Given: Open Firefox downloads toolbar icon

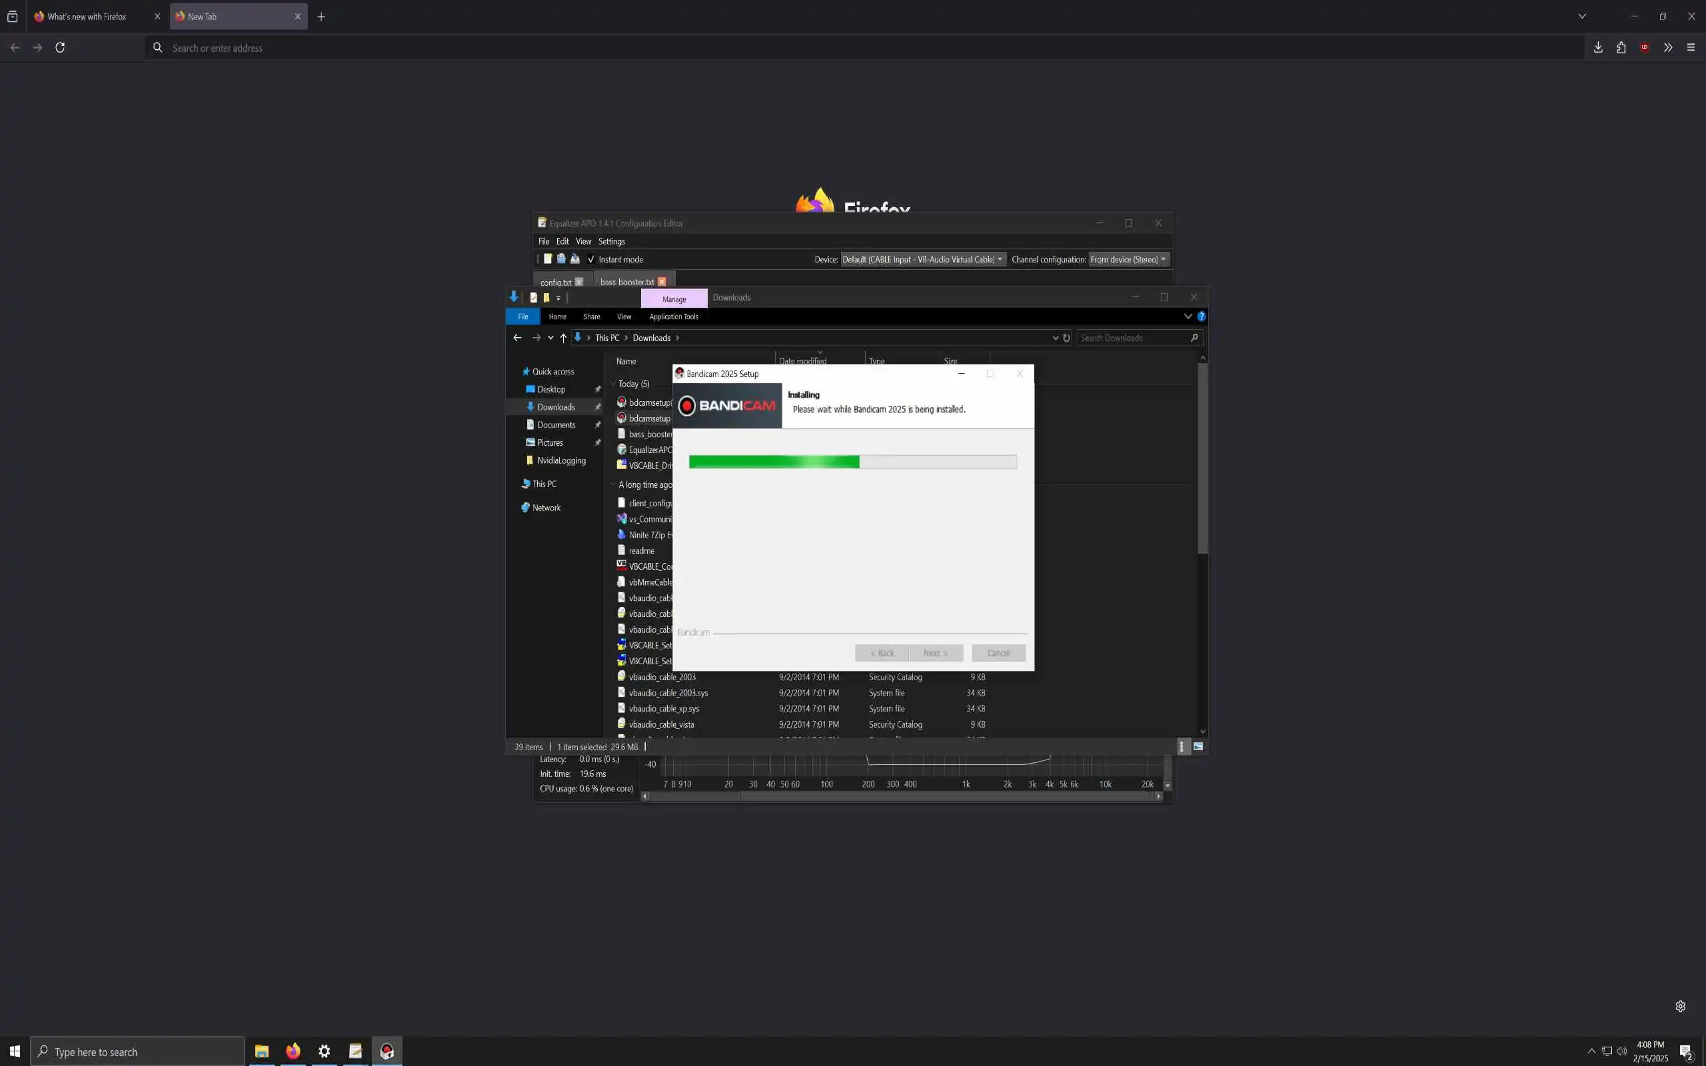Looking at the screenshot, I should tap(1598, 47).
